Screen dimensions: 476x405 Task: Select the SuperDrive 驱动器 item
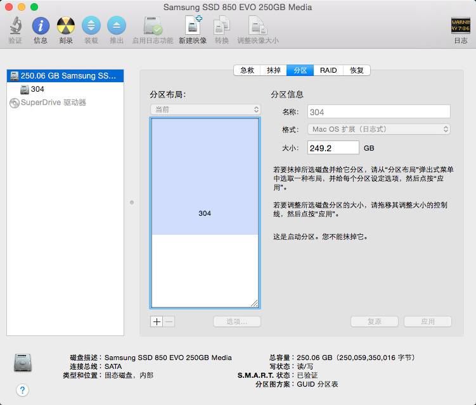pos(65,103)
